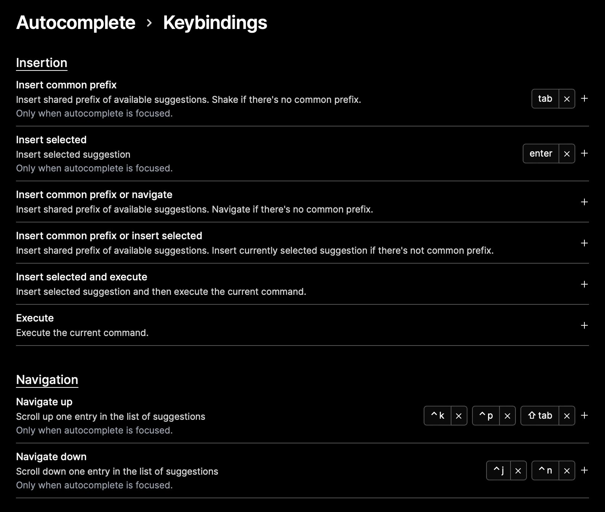Screen dimensions: 605x512
Task: Click the Insertion section heading
Action: coord(42,62)
